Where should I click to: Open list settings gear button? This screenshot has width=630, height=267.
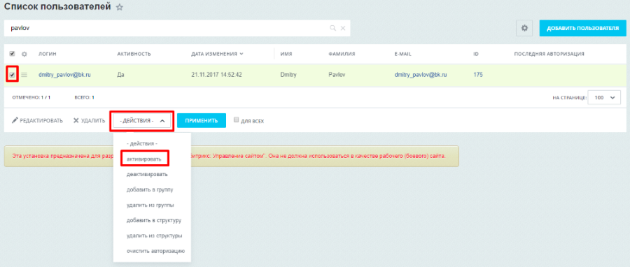point(524,29)
